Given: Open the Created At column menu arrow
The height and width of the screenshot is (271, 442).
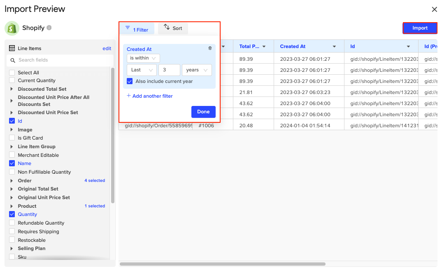Looking at the screenshot, I should click(x=334, y=46).
